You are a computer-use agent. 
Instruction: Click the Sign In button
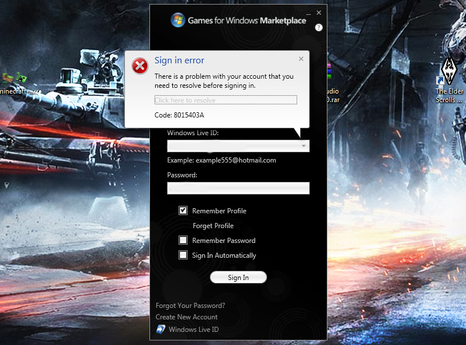click(238, 278)
